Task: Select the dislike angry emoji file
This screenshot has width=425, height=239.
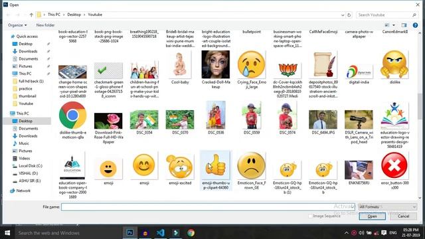Action: pyautogui.click(x=394, y=68)
